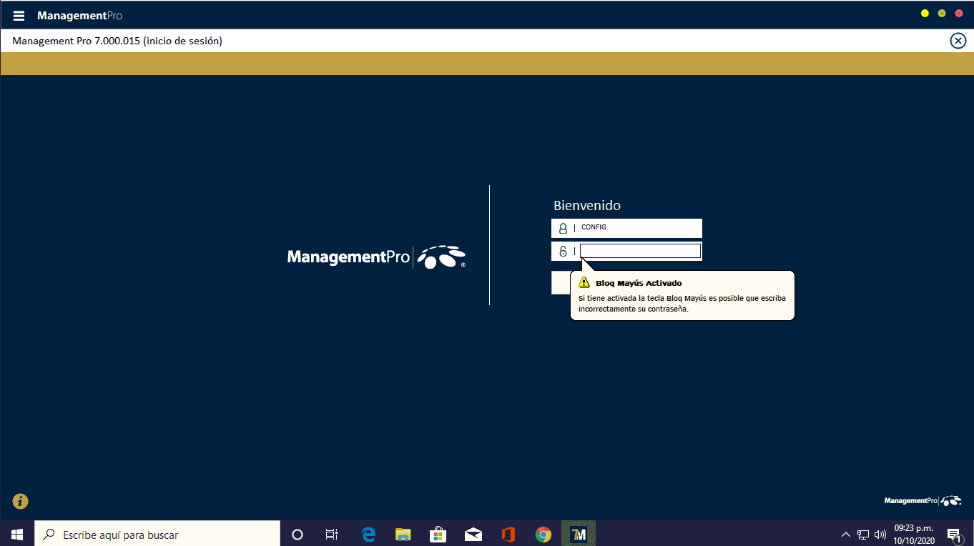Open the hamburger menu in the title bar
This screenshot has width=974, height=546.
coord(19,16)
